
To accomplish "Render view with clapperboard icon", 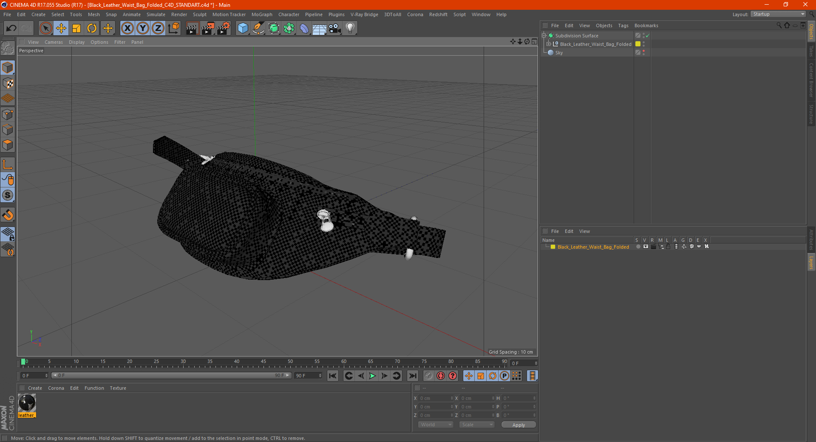I will 192,28.
